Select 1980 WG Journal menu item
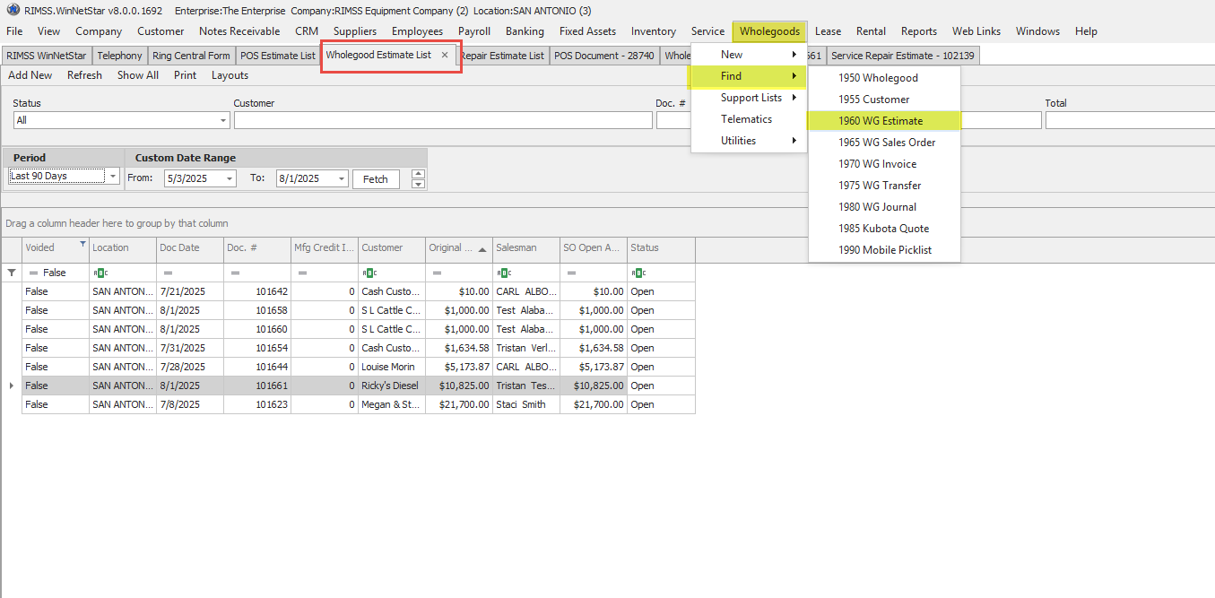This screenshot has height=598, width=1215. (x=884, y=207)
